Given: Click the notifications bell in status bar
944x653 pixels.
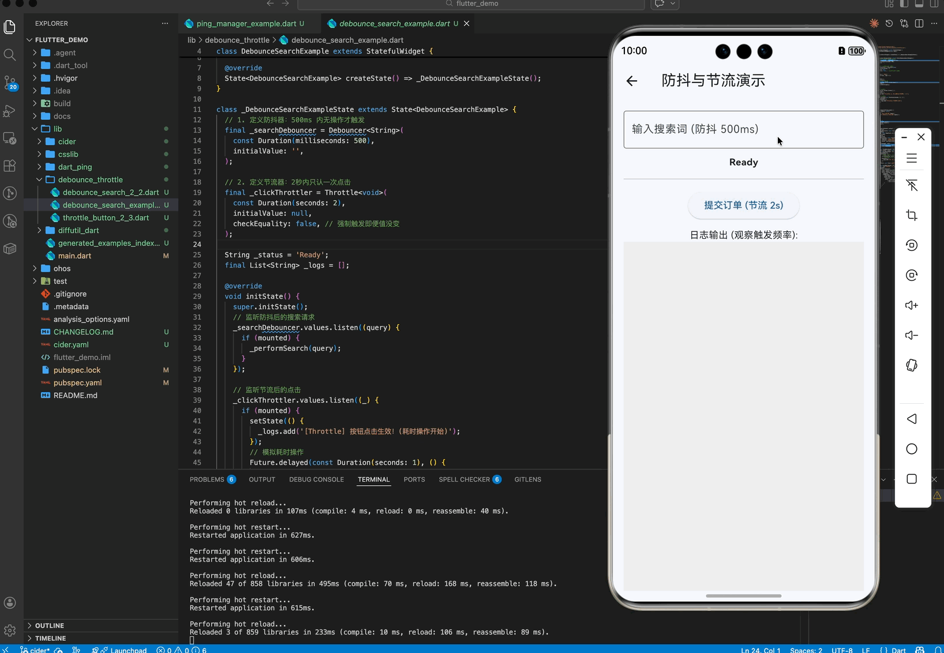Looking at the screenshot, I should (x=938, y=650).
